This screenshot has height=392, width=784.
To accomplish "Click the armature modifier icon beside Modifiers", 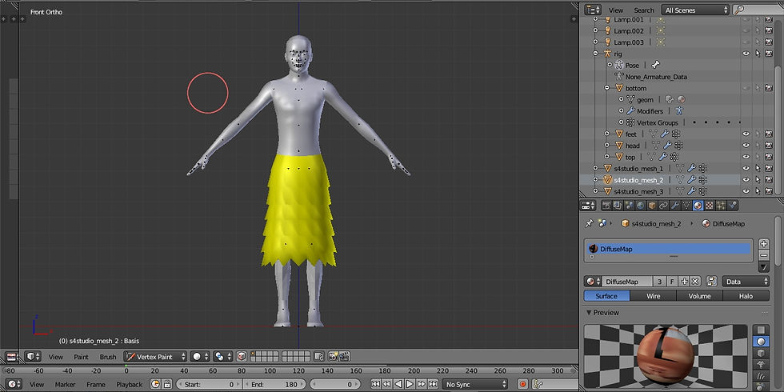I will (679, 111).
